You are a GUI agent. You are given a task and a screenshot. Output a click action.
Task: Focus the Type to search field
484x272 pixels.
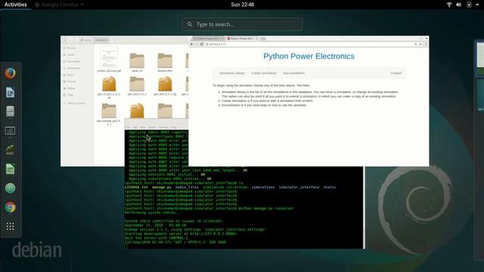pyautogui.click(x=242, y=24)
